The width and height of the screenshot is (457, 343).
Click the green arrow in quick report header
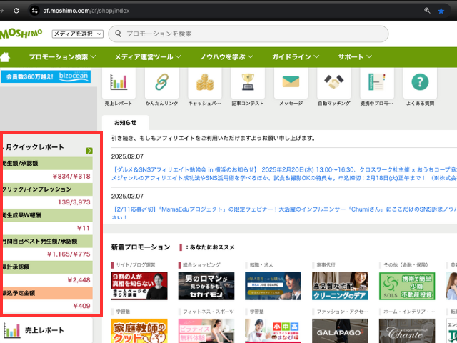coord(89,151)
